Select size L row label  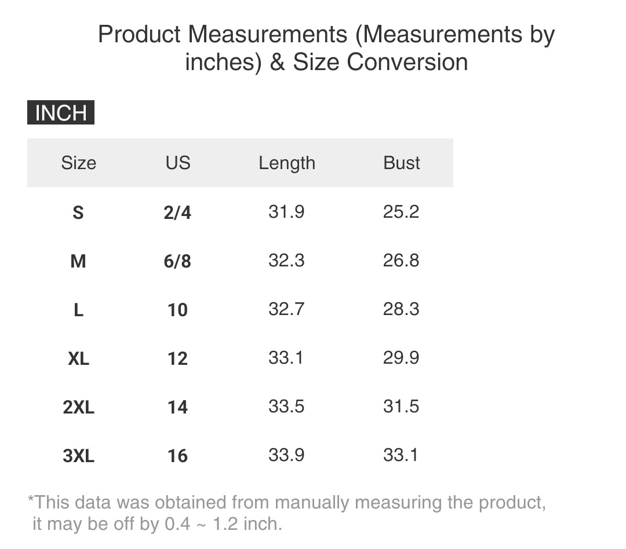tap(78, 310)
